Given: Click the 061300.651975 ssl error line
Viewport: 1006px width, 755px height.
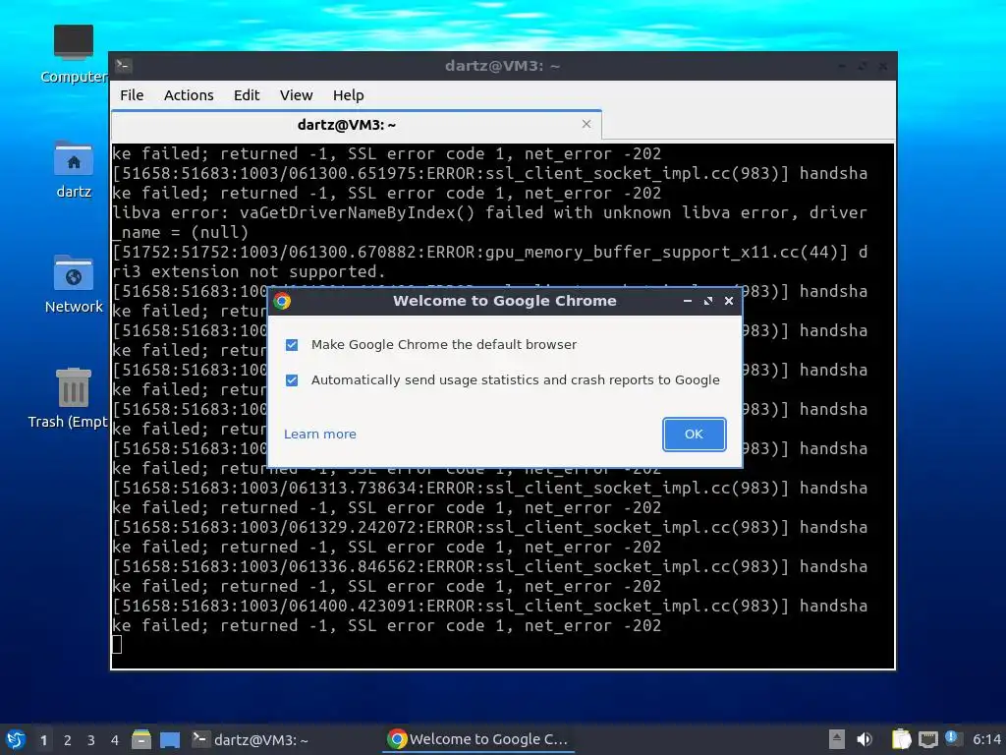Looking at the screenshot, I should point(489,173).
